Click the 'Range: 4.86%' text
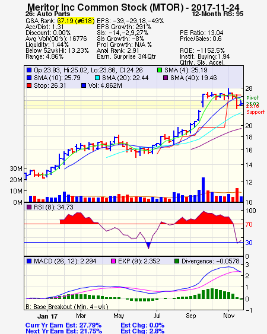The width and height of the screenshot is (267, 334). coord(44,57)
